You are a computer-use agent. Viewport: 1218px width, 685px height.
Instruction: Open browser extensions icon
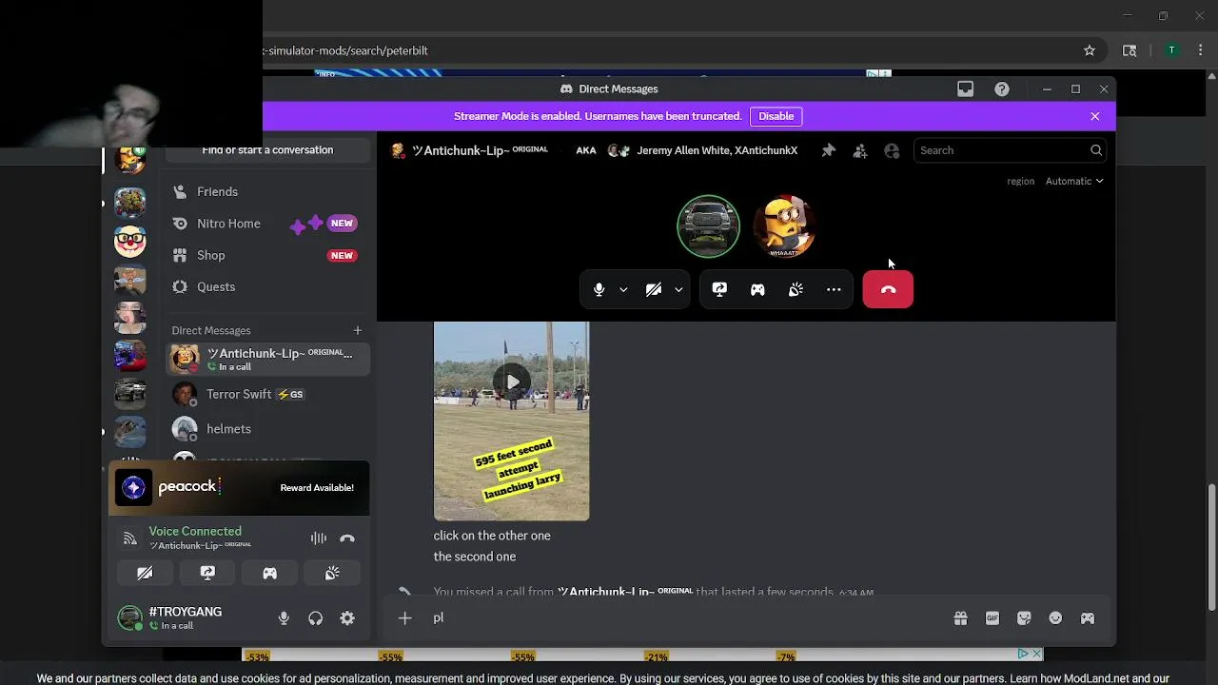[1130, 50]
